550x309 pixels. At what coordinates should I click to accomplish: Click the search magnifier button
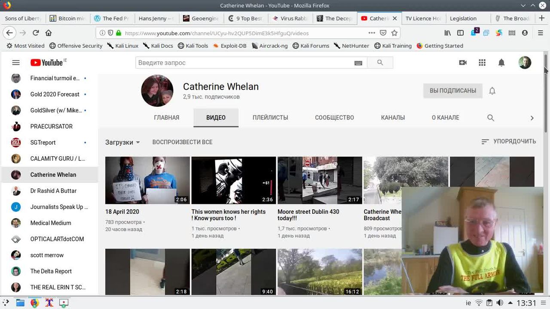point(380,63)
